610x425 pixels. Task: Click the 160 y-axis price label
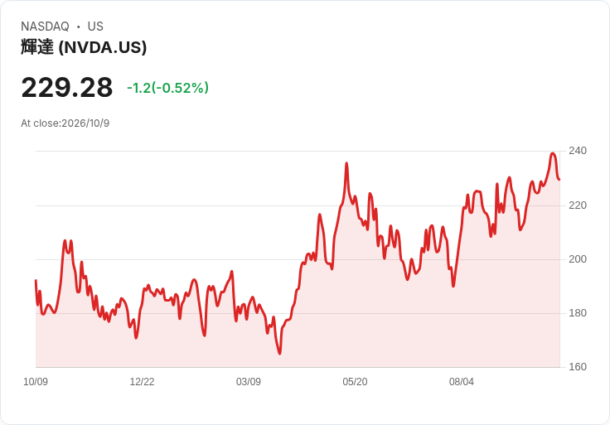coord(578,367)
